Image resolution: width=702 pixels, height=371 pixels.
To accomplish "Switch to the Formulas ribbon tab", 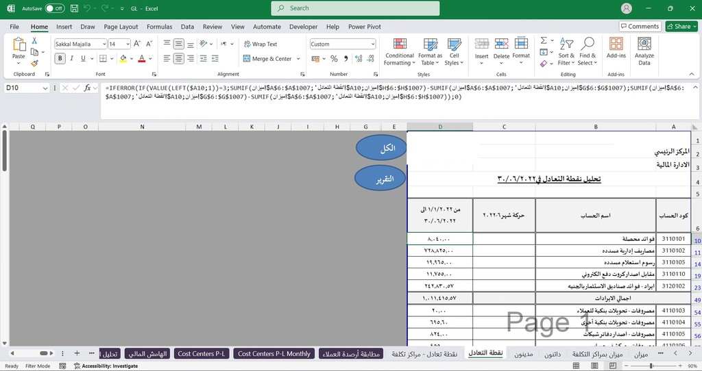I will pyautogui.click(x=159, y=27).
